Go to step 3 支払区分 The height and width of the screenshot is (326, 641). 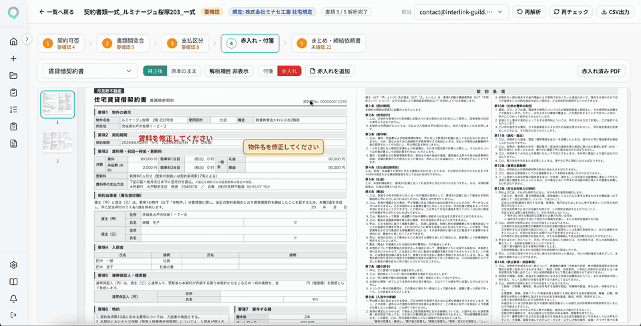pyautogui.click(x=185, y=43)
